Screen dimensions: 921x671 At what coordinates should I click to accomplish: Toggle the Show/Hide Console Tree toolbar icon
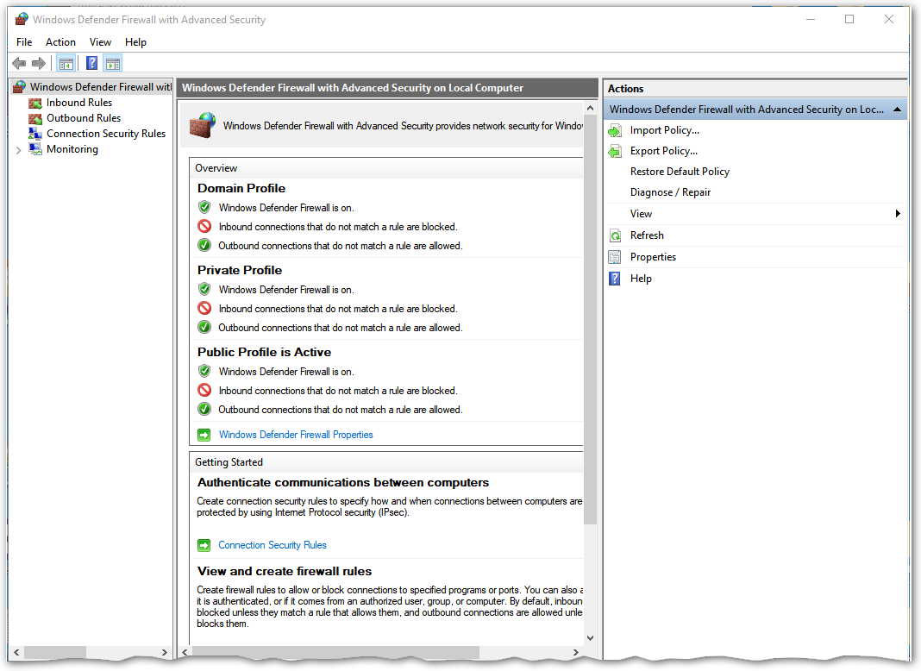(66, 64)
